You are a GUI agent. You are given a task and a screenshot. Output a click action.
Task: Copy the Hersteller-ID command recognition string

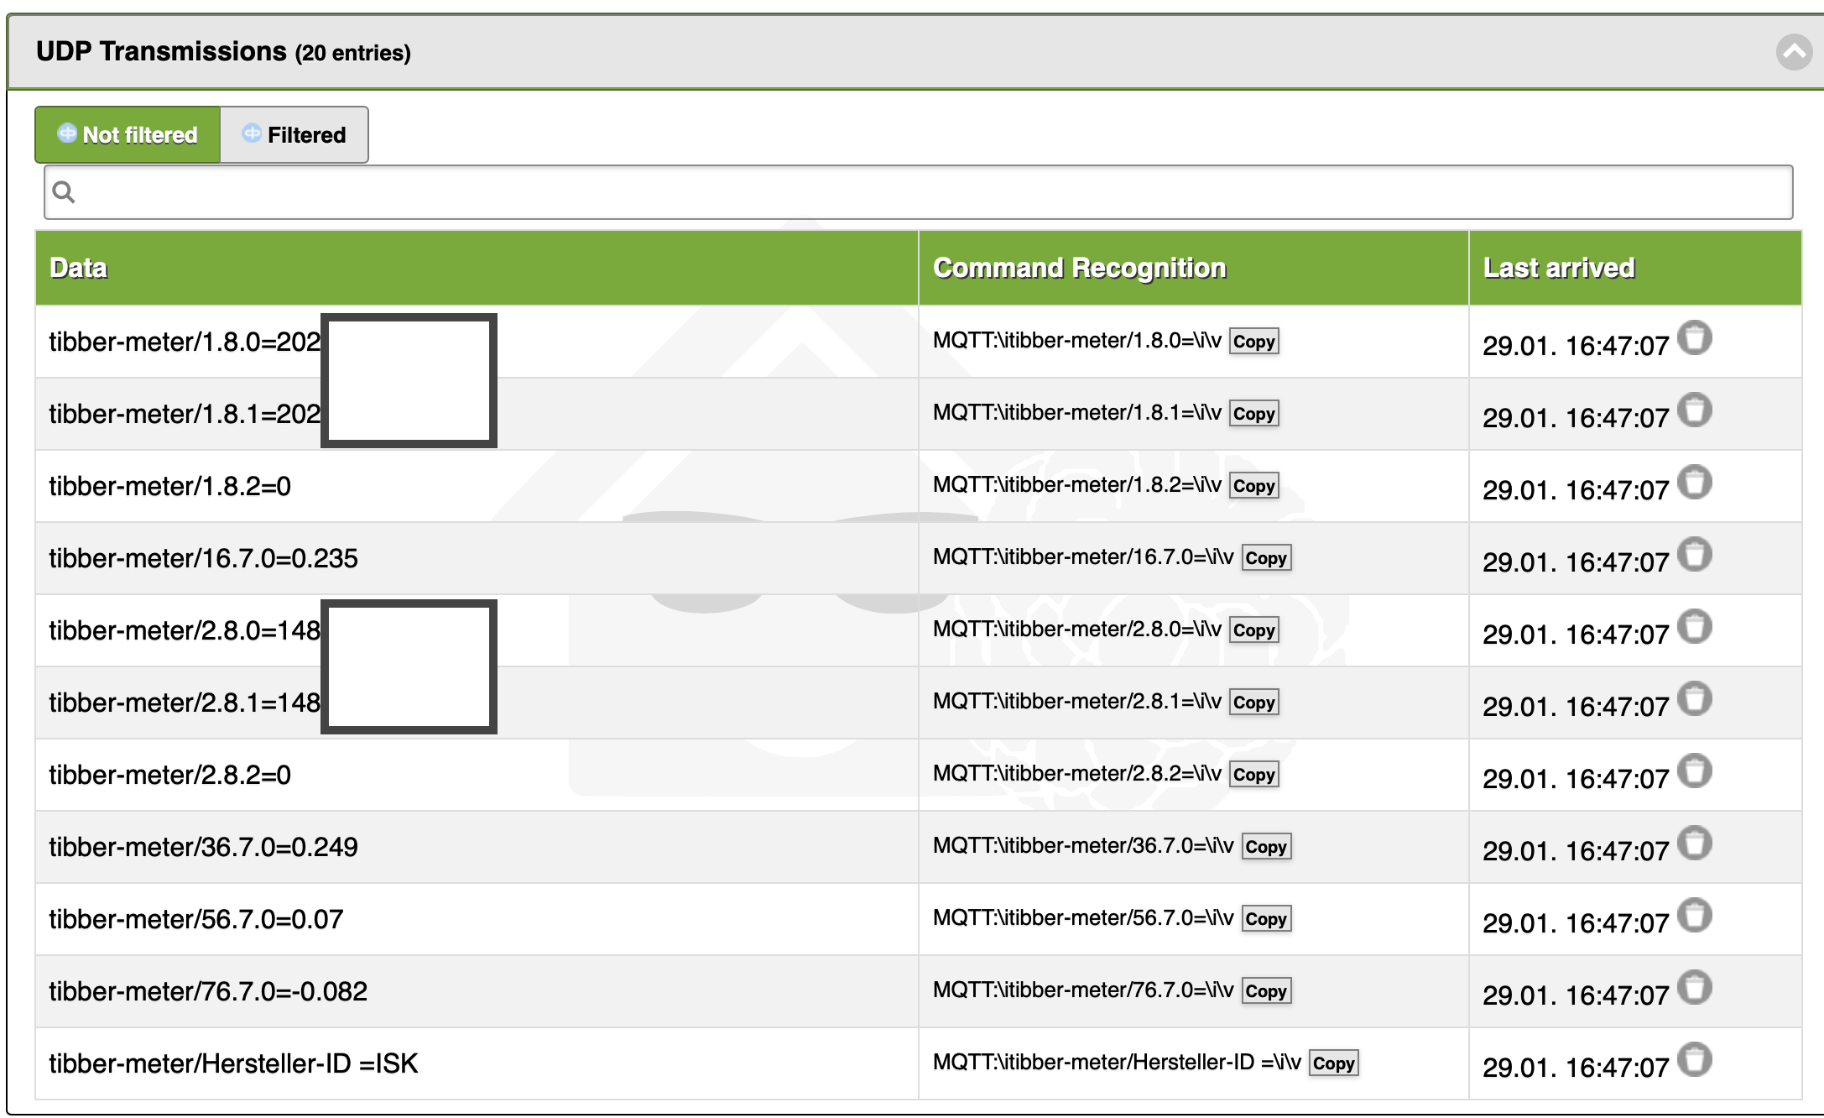[1333, 1063]
